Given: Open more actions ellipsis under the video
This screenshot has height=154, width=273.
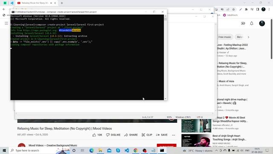Looking at the screenshot, I should coord(174,135).
